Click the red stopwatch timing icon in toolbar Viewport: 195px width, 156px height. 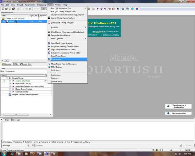(x=113, y=9)
